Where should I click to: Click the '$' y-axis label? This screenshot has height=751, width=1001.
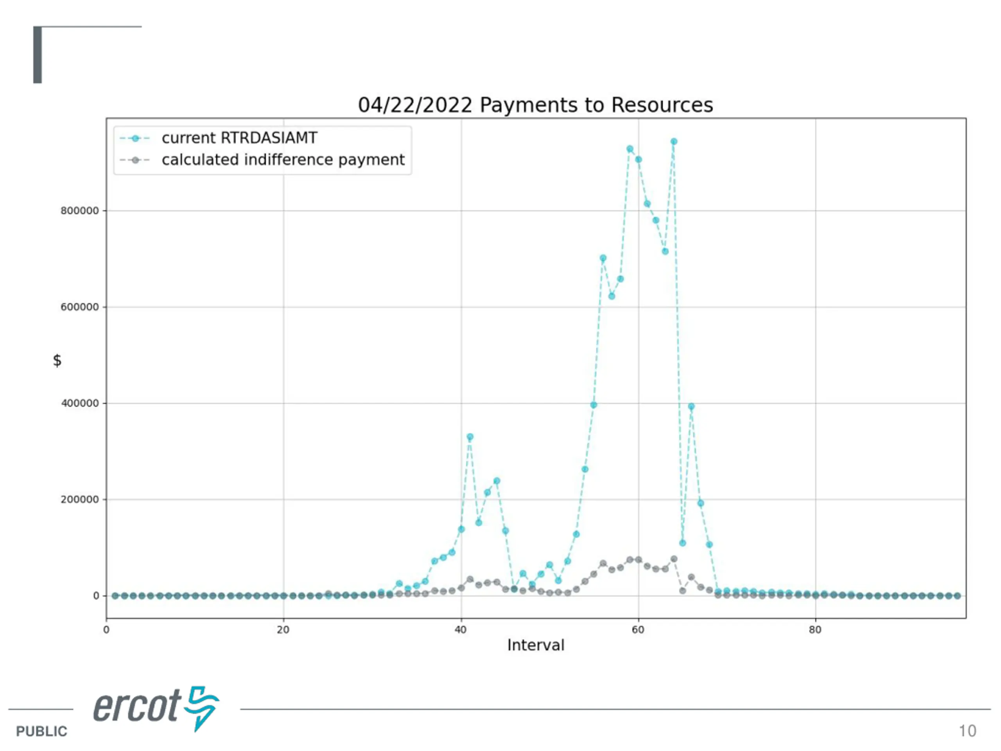point(57,360)
